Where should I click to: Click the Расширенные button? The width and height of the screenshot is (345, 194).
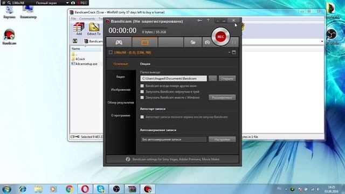pos(222,98)
